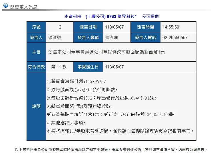The height and width of the screenshot is (156, 211).
Task: Click the 發言時間 header cell
Action: click(x=145, y=27)
